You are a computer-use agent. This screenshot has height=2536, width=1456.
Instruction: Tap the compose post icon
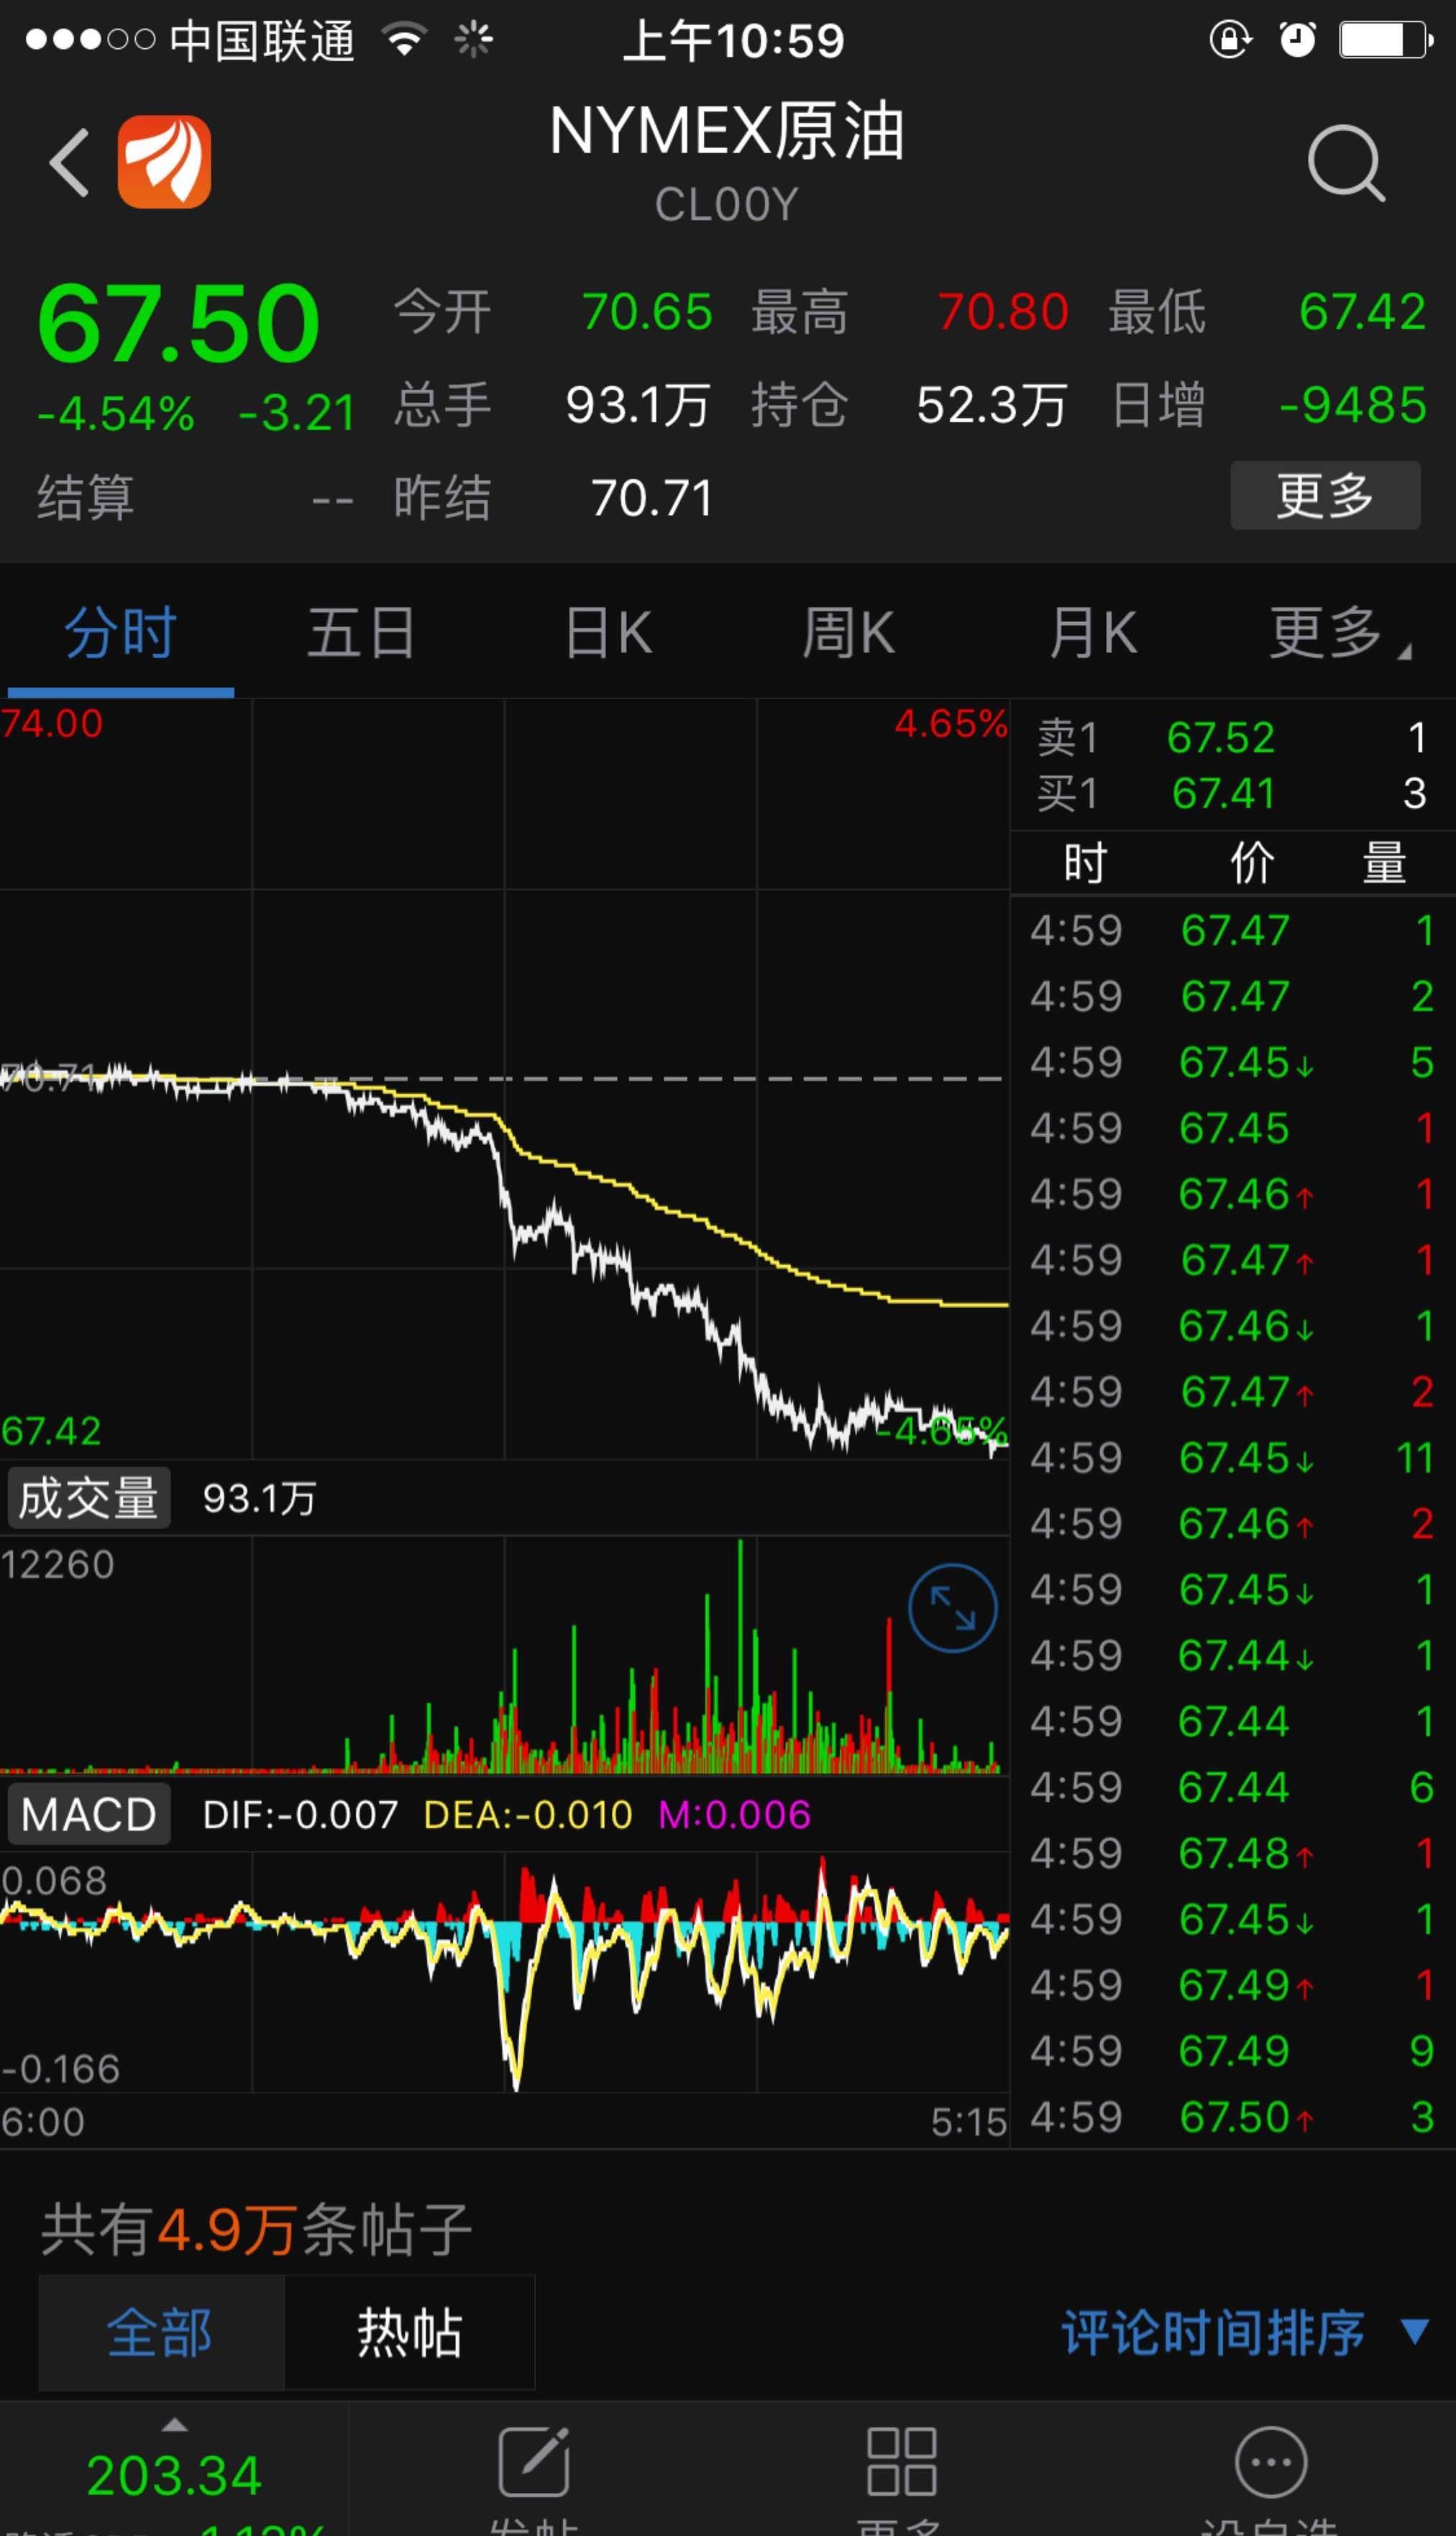[534, 2461]
